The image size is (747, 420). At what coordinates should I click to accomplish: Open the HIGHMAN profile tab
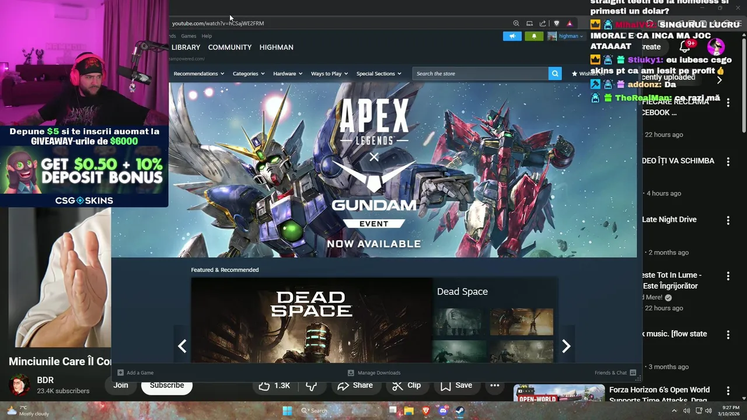(277, 47)
